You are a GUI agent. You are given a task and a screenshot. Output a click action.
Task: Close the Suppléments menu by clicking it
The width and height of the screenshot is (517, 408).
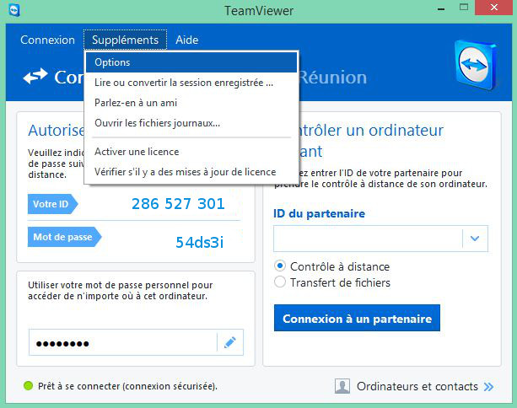[126, 40]
